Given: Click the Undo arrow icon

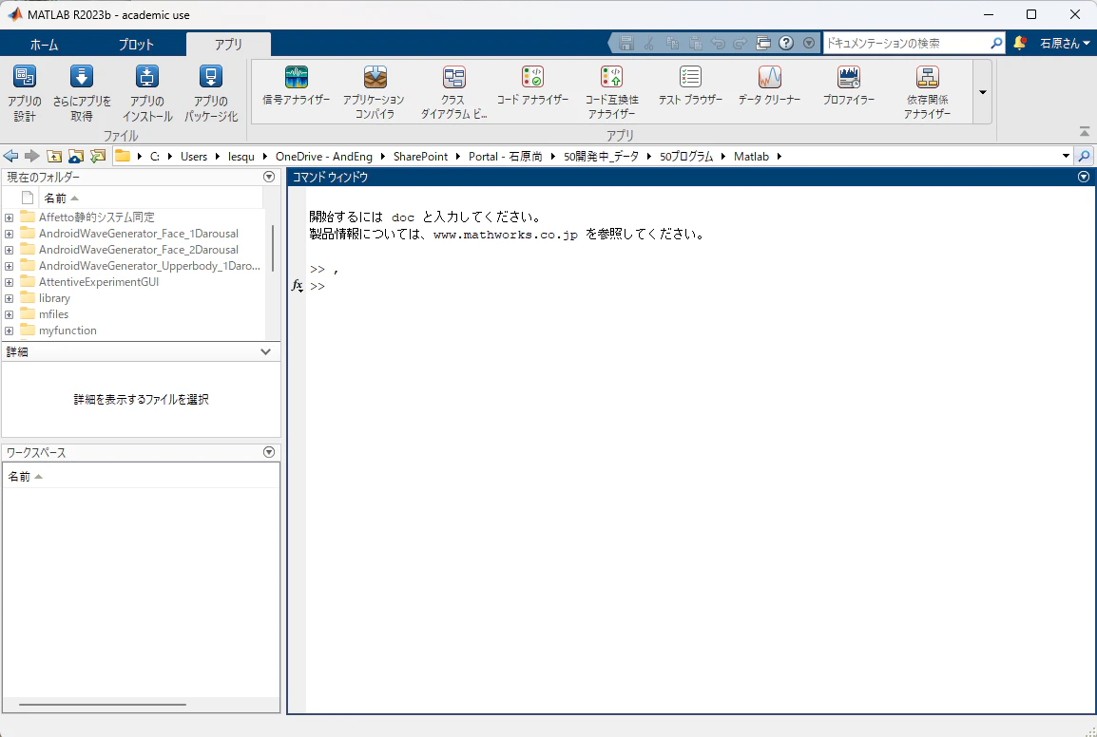Looking at the screenshot, I should pyautogui.click(x=718, y=44).
